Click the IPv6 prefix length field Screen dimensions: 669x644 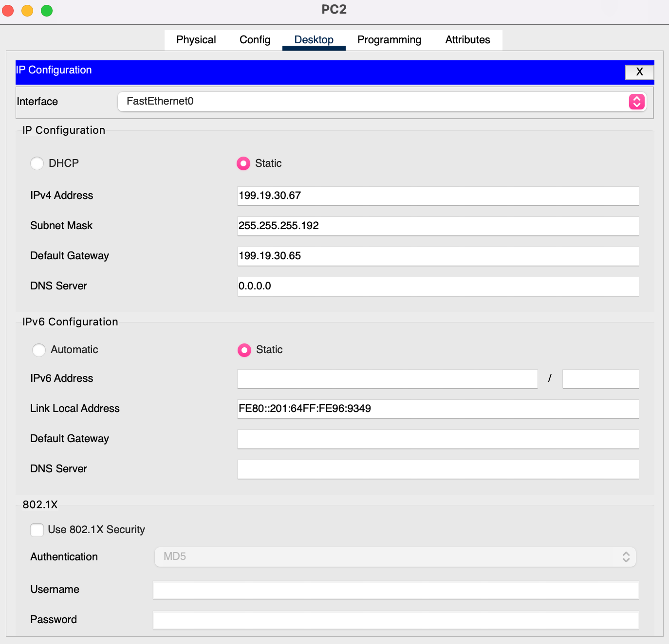(x=600, y=379)
